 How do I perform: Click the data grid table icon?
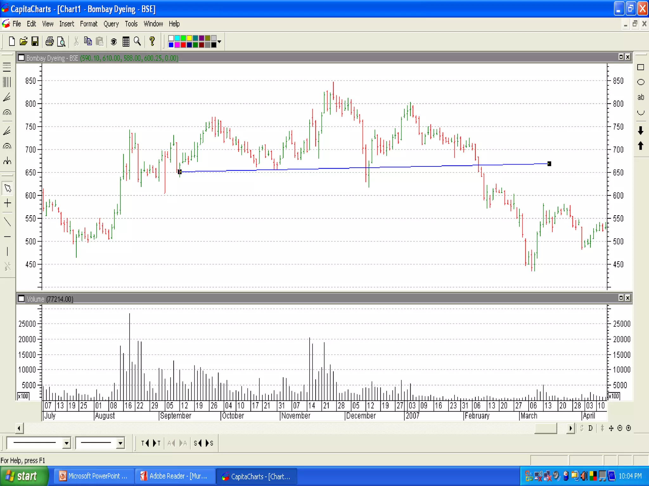click(126, 41)
